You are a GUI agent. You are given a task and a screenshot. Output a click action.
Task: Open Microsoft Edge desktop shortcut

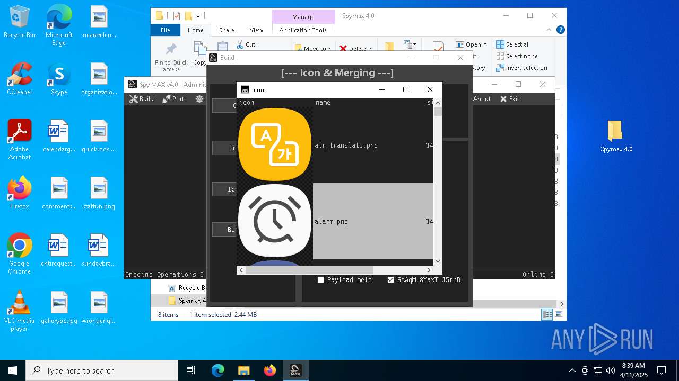(59, 25)
